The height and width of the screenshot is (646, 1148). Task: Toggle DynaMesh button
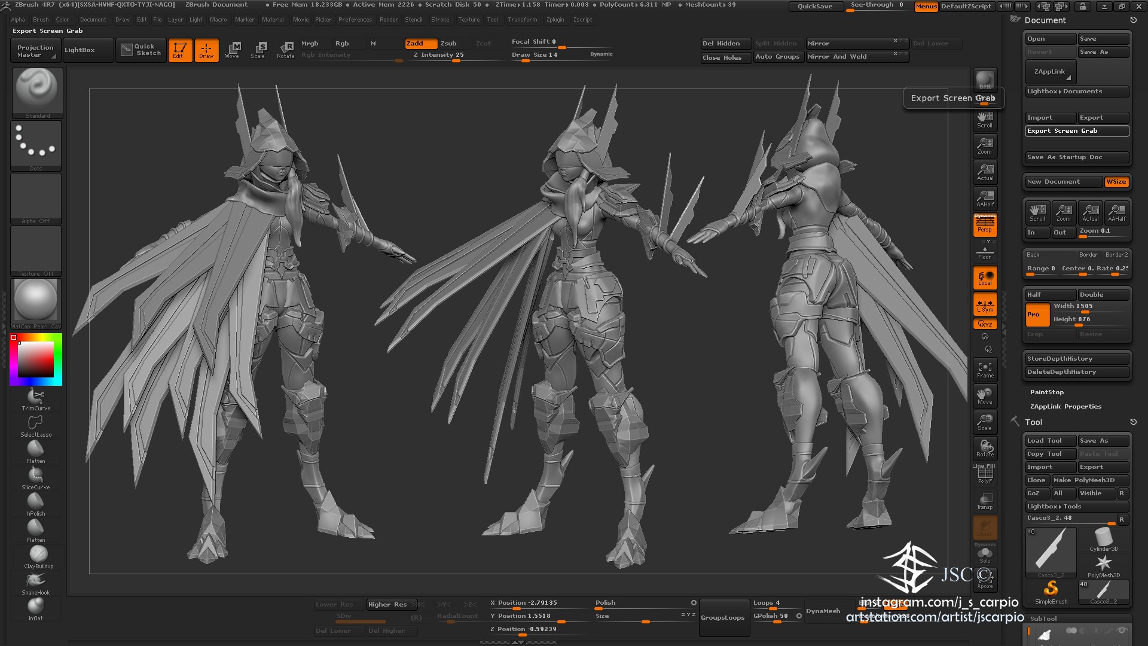point(823,611)
